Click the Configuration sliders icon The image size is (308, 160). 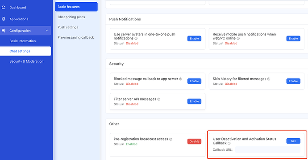[x=4, y=31]
